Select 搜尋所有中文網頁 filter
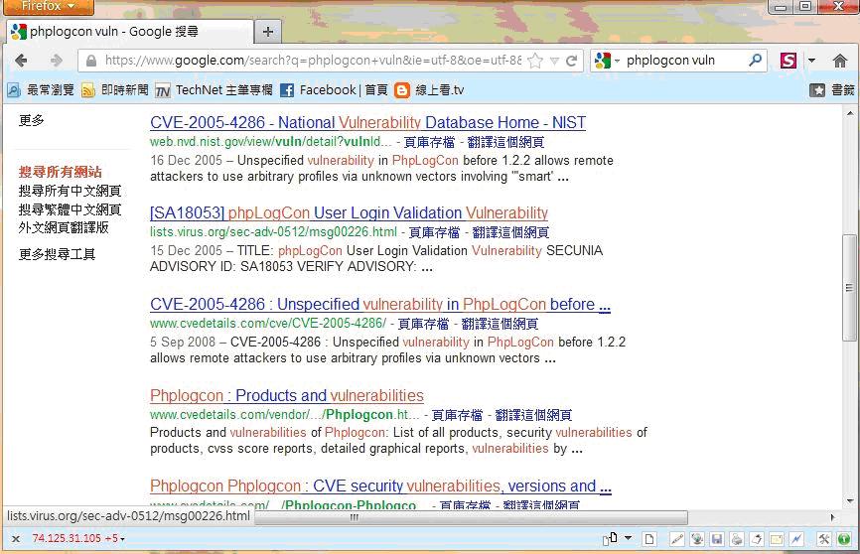Image resolution: width=860 pixels, height=554 pixels. point(70,191)
